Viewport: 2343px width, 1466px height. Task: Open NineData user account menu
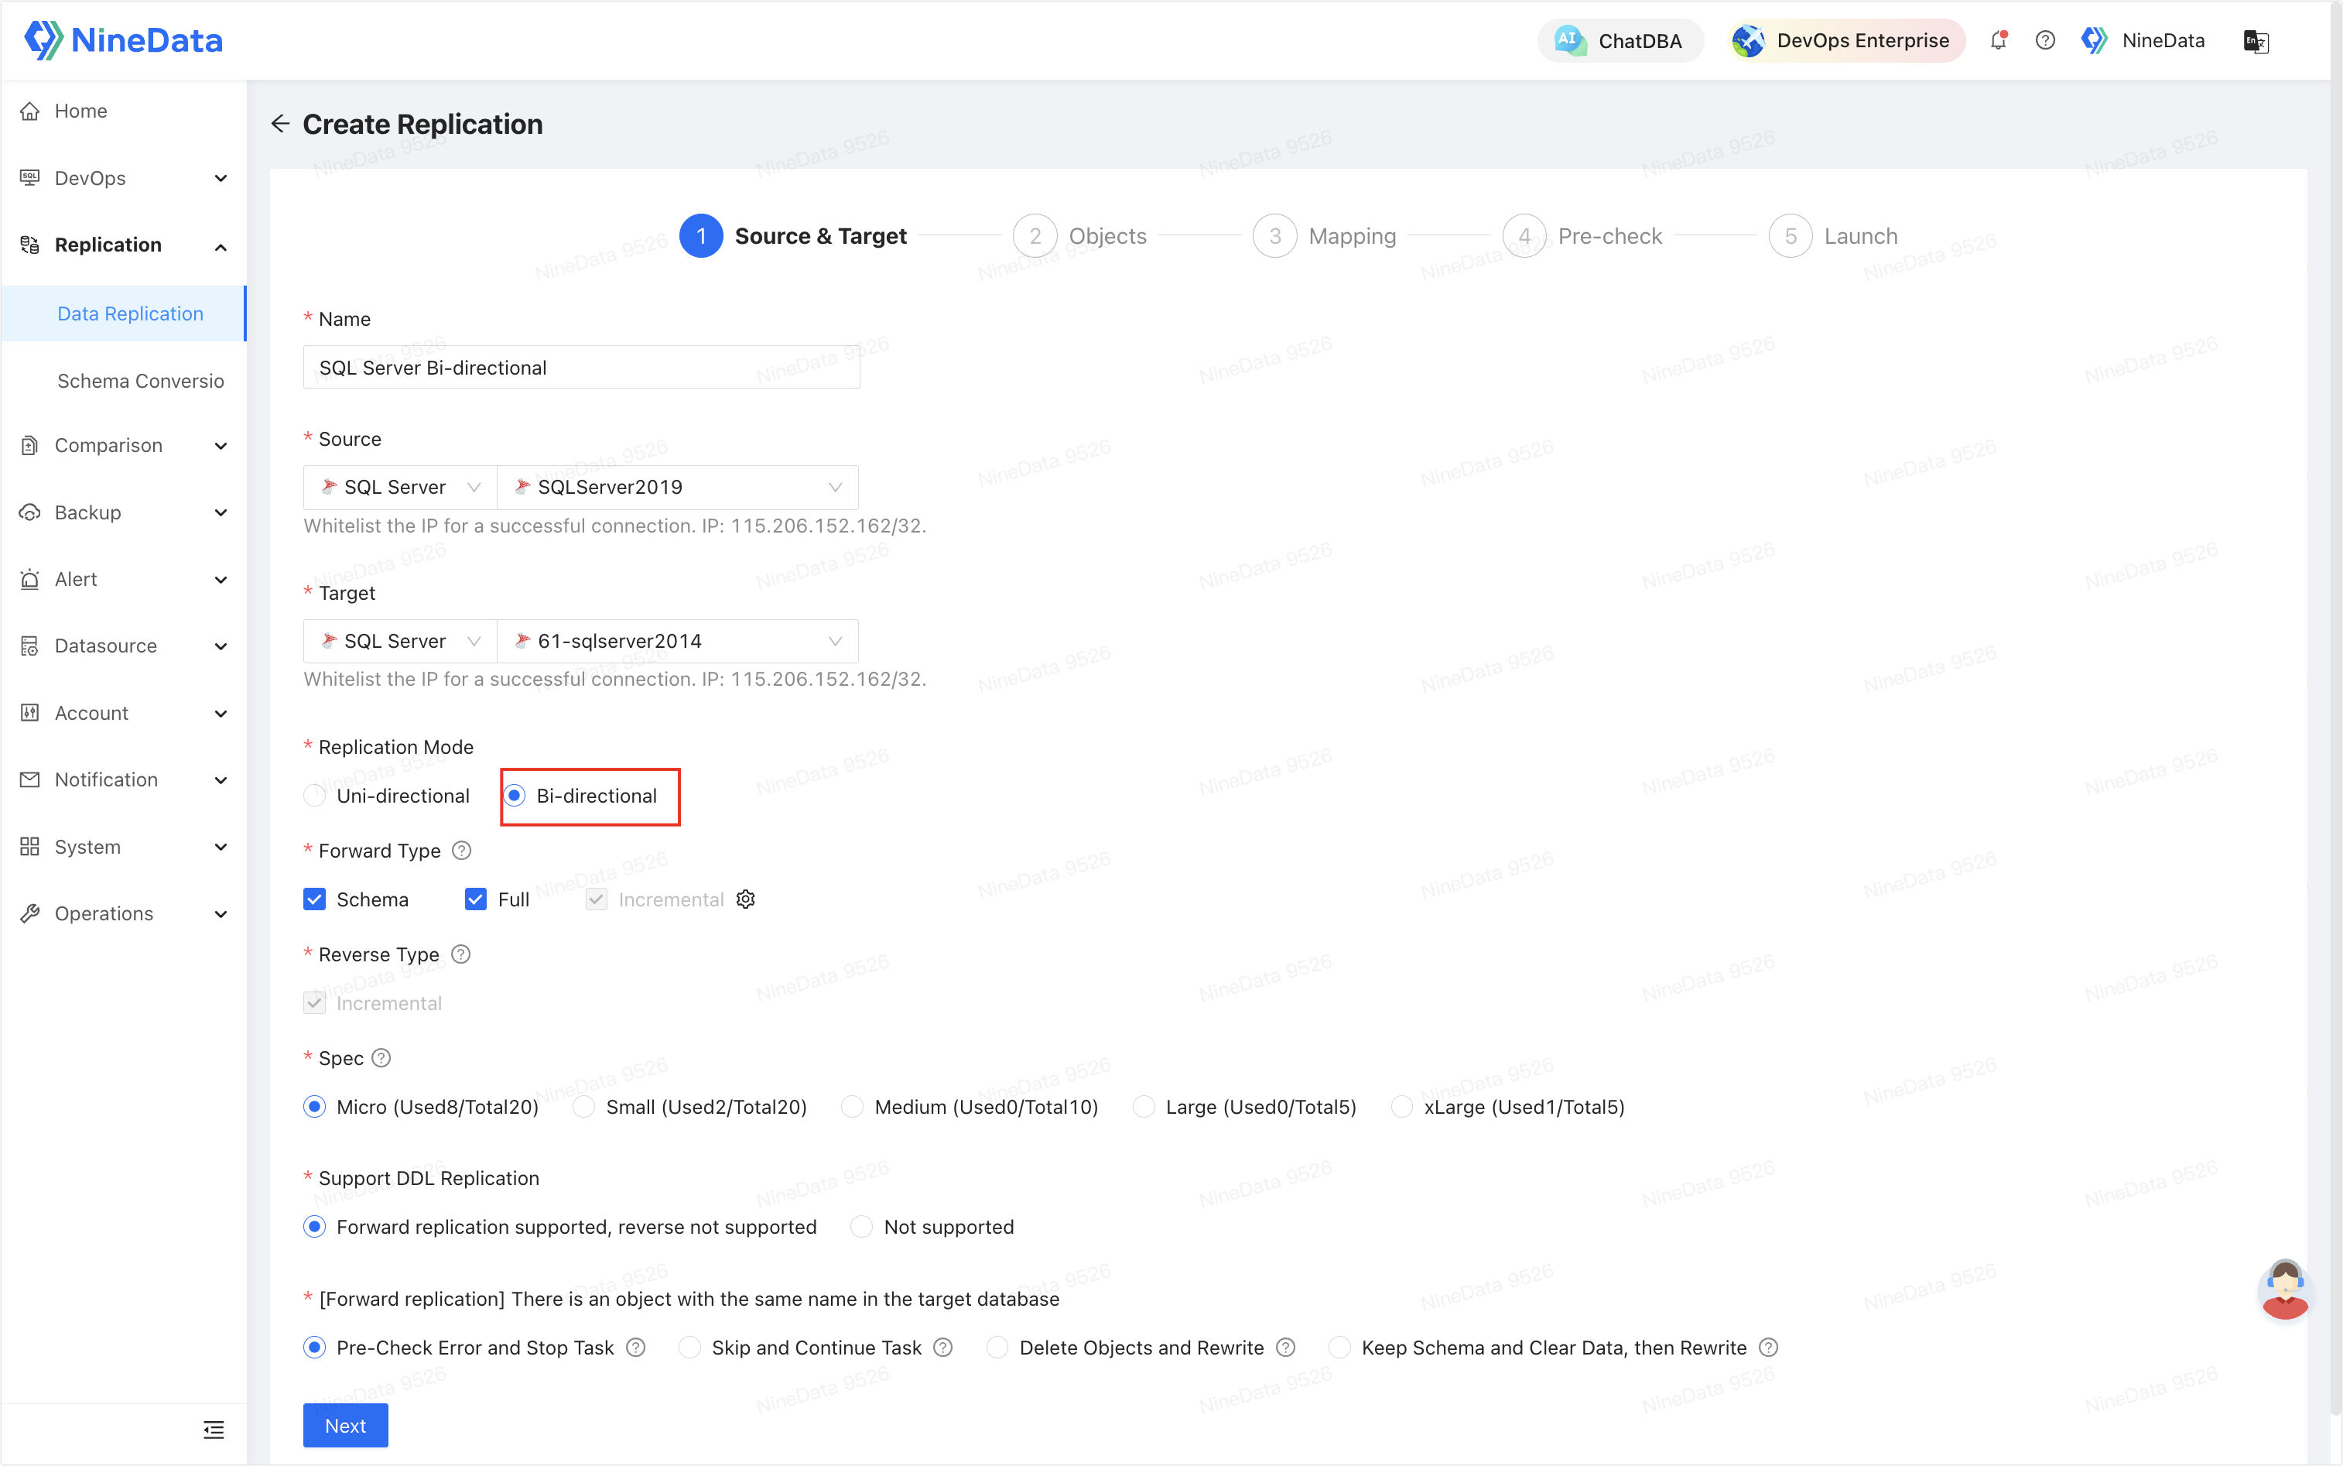click(2144, 41)
